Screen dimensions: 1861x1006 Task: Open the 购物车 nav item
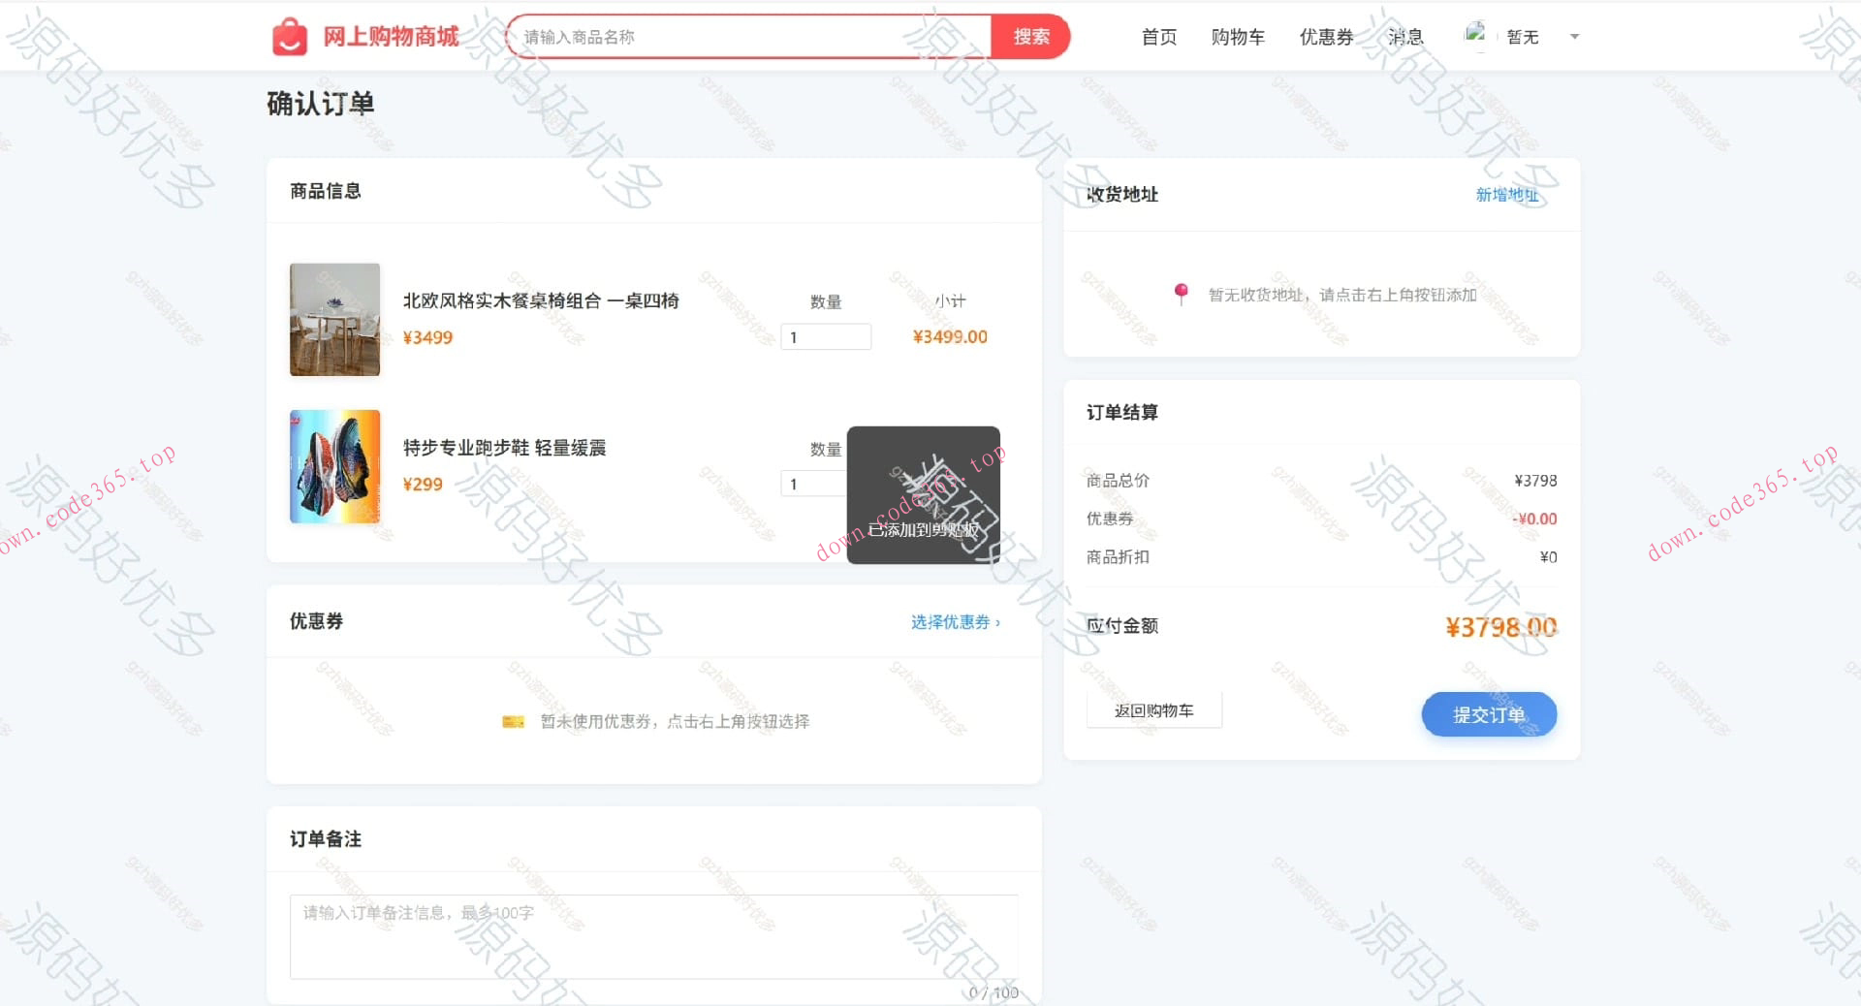tap(1238, 36)
